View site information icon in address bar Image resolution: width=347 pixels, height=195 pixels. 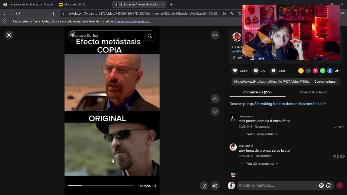pyautogui.click(x=63, y=14)
